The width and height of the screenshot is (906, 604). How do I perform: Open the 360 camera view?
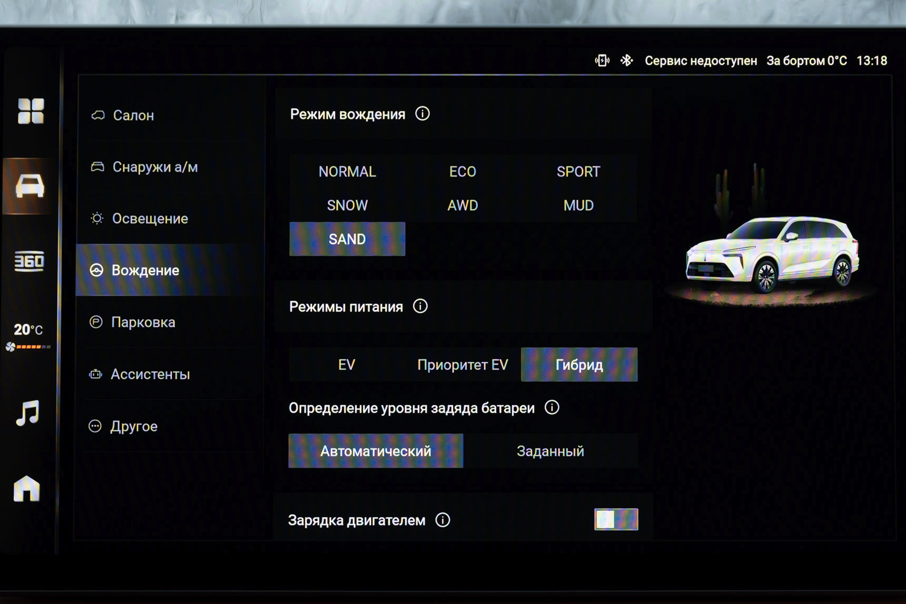pos(29,261)
